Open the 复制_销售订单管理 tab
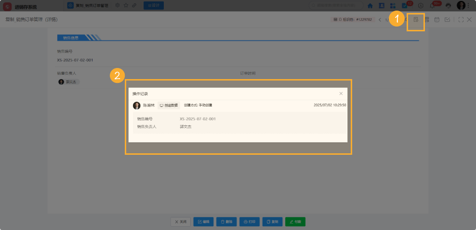The height and width of the screenshot is (230, 476). pyautogui.click(x=88, y=5)
